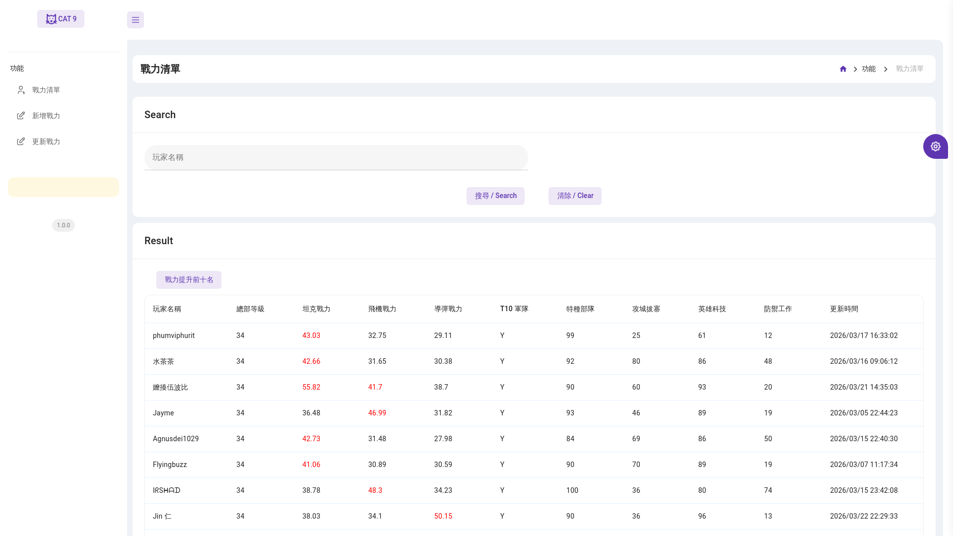
Task: Click tank power value 43.03
Action: (x=311, y=336)
